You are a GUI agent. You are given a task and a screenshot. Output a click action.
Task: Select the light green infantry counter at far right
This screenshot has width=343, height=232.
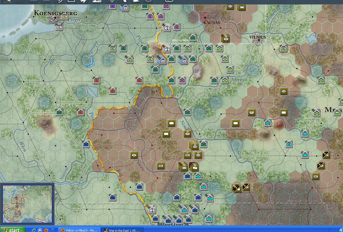click(321, 80)
